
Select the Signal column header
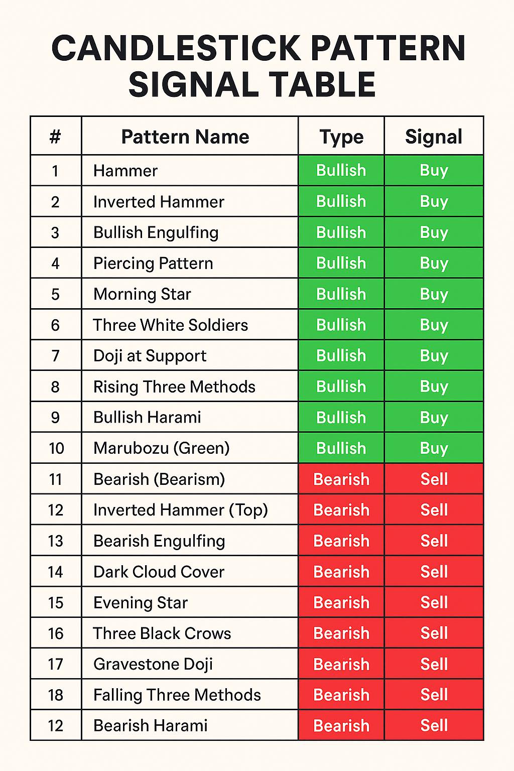point(434,136)
